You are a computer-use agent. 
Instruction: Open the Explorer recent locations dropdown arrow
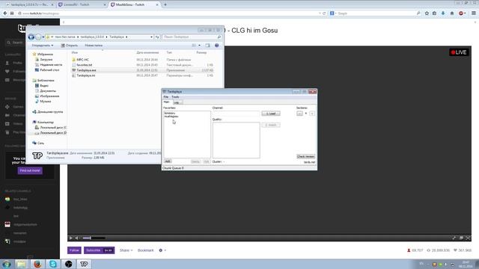click(43, 37)
